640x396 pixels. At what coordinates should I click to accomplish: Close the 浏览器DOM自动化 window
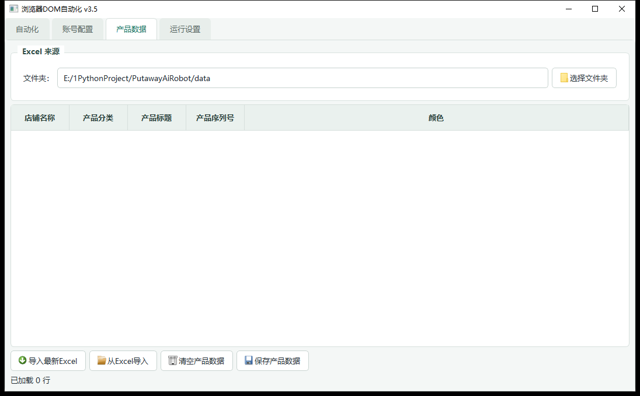(x=622, y=9)
